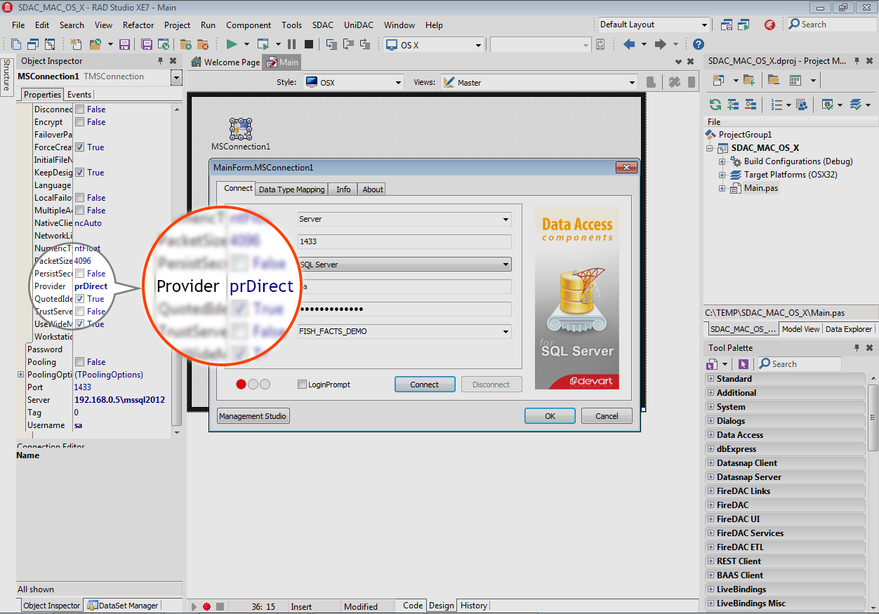The width and height of the screenshot is (879, 614).
Task: Toggle the LocalFailover property checkbox
Action: point(80,198)
